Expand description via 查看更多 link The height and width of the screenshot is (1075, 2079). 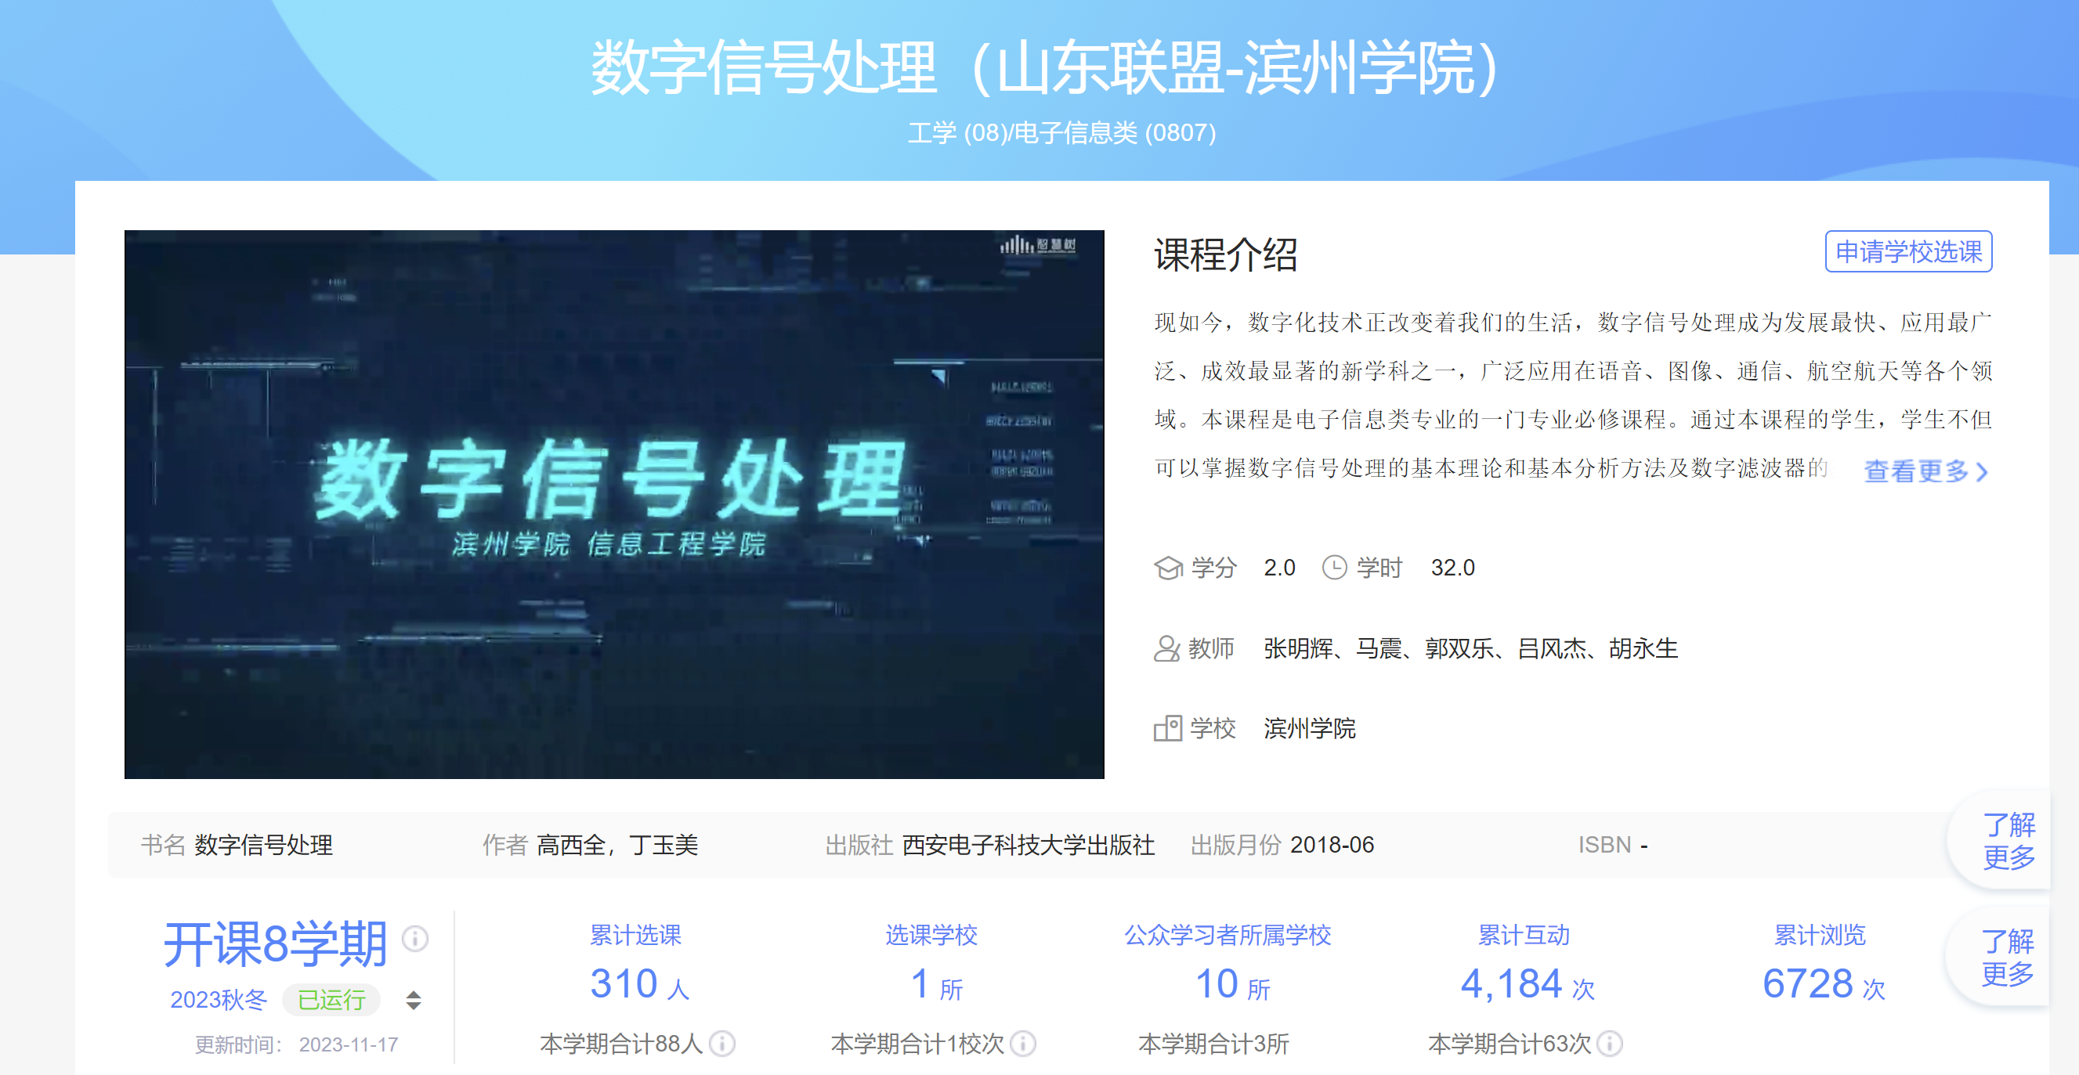[1925, 471]
